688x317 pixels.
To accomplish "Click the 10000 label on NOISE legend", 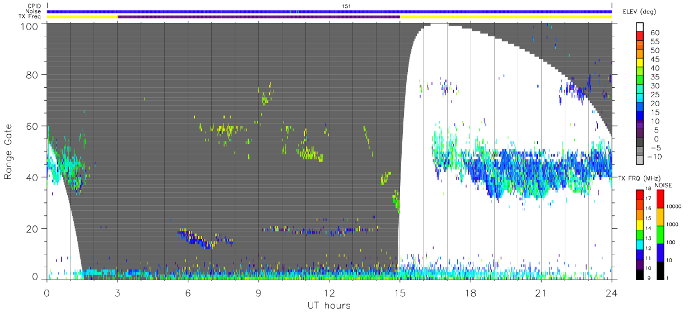I will coord(674,206).
